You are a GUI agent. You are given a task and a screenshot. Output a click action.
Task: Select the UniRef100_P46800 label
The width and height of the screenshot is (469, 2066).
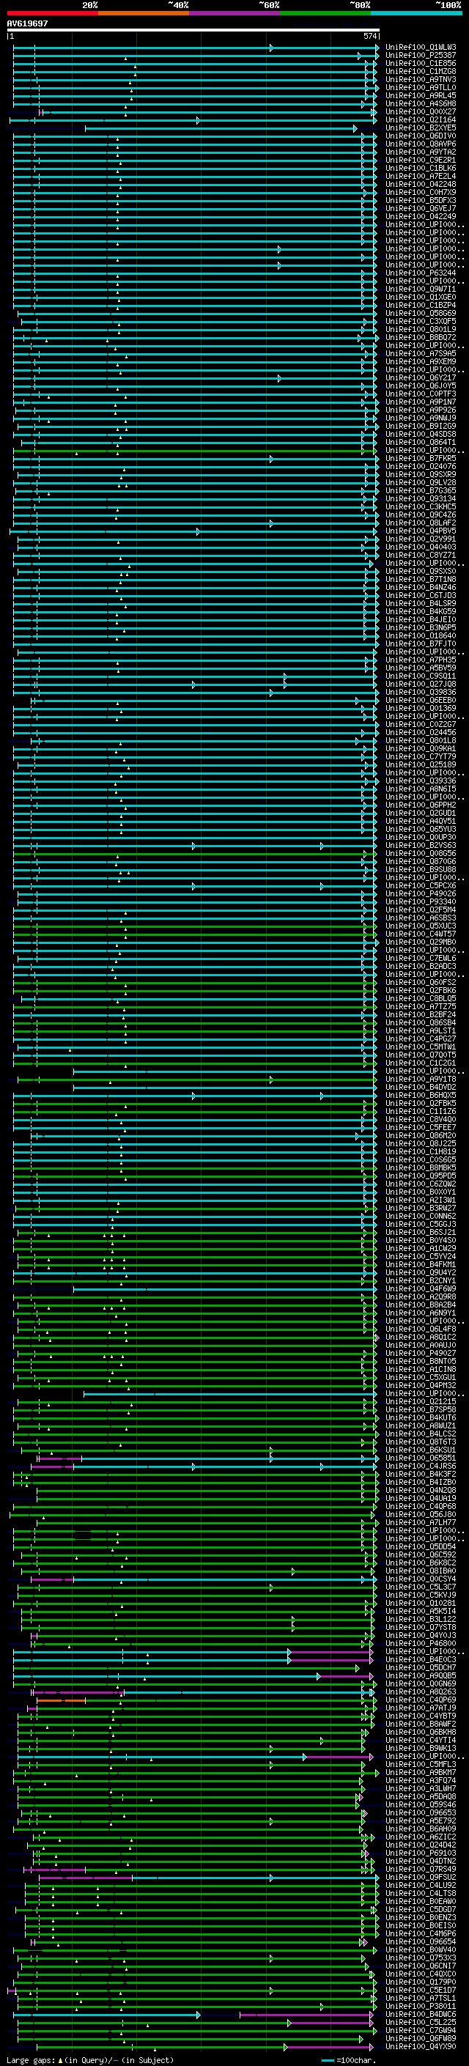pyautogui.click(x=420, y=1643)
